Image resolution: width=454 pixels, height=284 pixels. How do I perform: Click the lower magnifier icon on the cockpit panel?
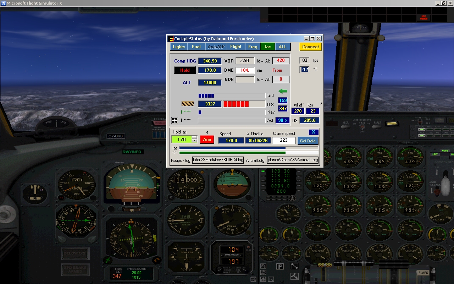pyautogui.click(x=263, y=273)
